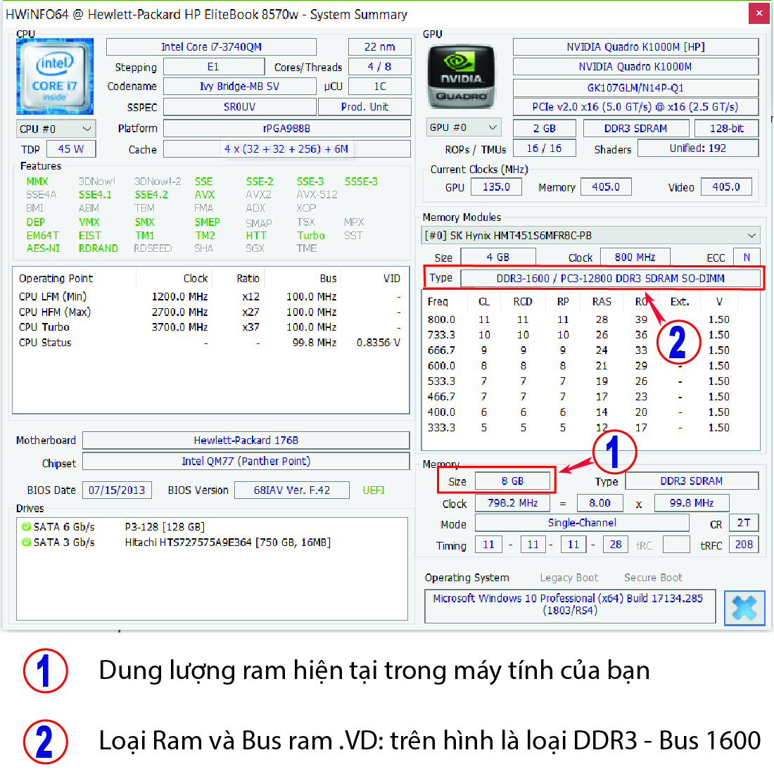Click the Intel Core i7 logo

point(55,76)
